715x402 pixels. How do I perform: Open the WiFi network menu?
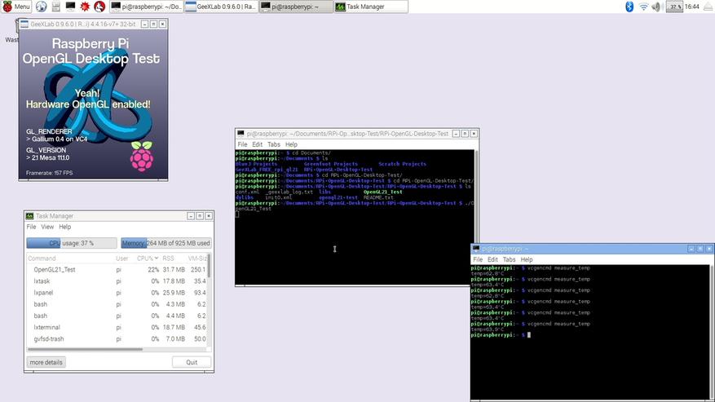click(643, 7)
